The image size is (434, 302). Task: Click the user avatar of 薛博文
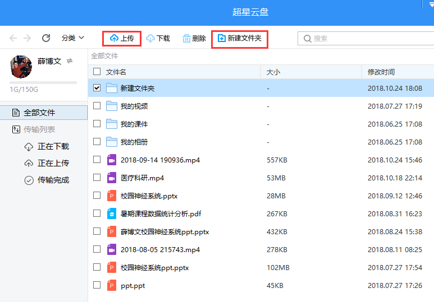click(x=21, y=67)
